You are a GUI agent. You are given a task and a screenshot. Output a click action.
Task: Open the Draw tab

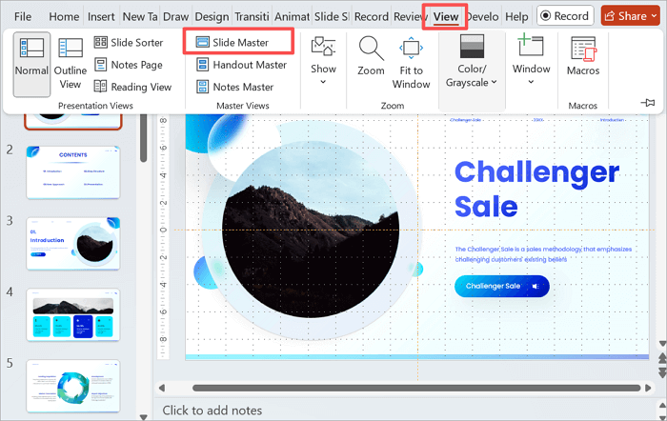[175, 16]
